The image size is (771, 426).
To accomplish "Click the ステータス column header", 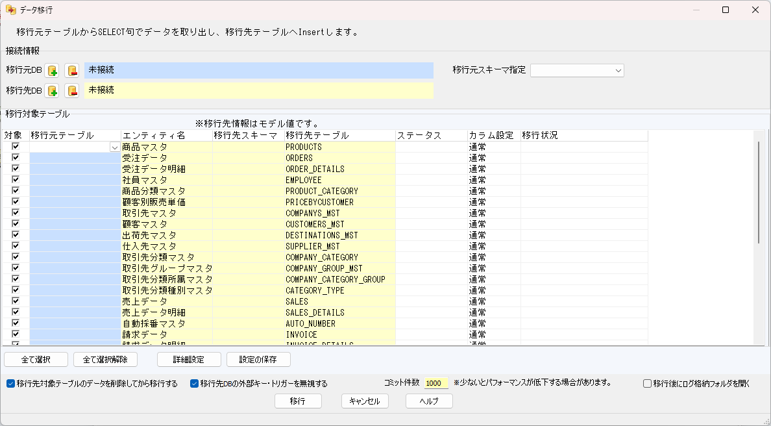I will pyautogui.click(x=432, y=135).
